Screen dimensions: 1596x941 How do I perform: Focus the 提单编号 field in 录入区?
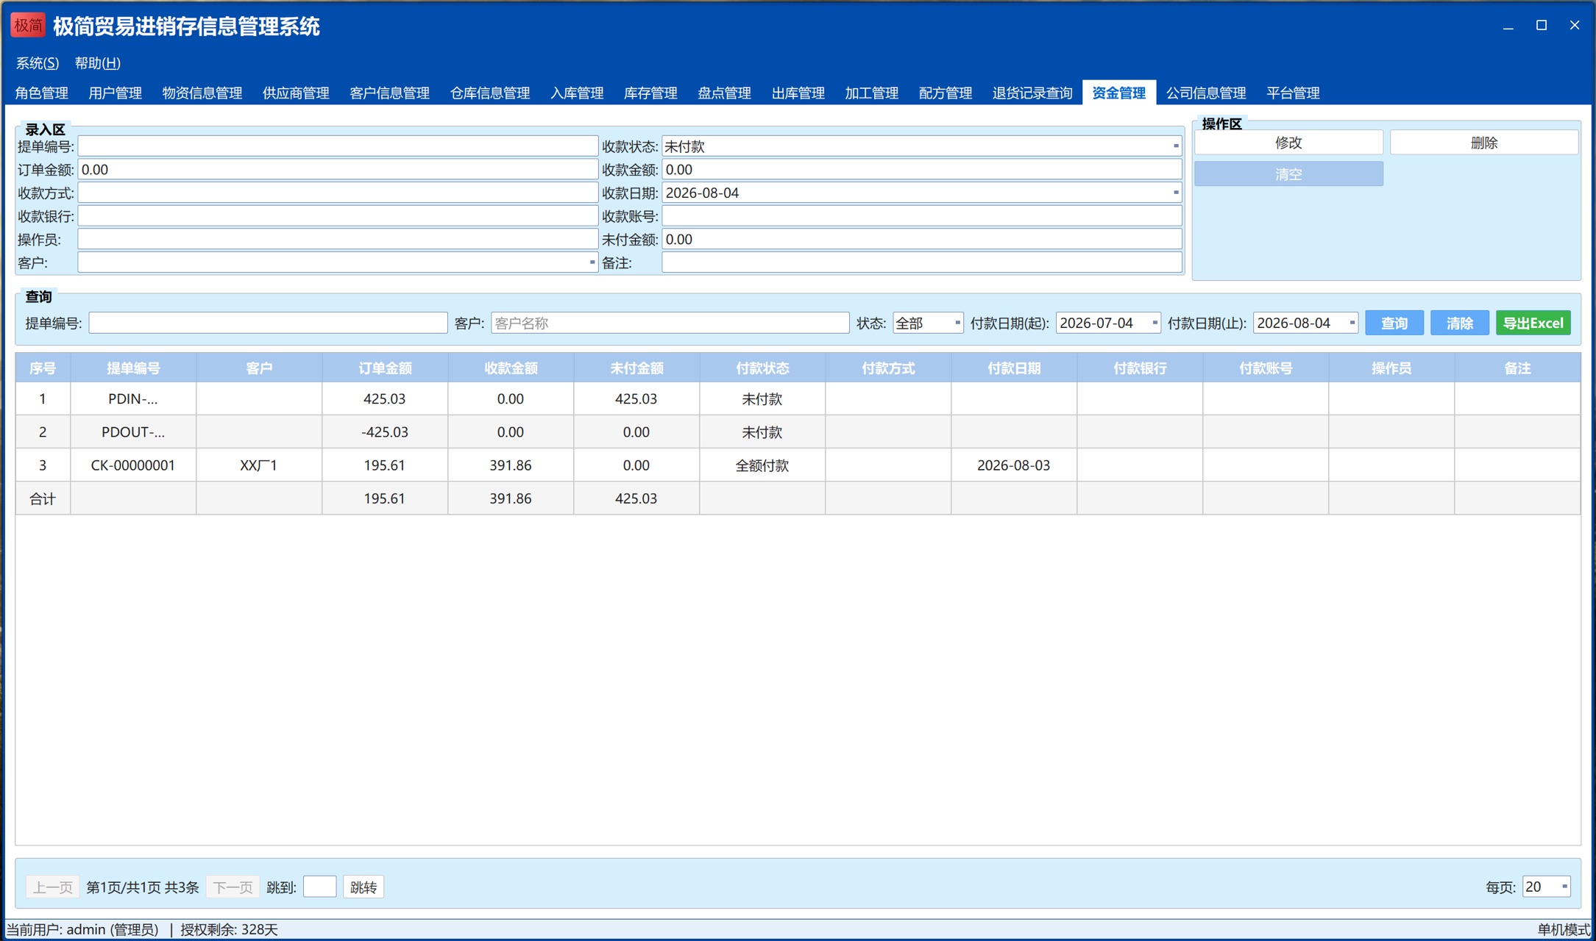(x=338, y=146)
